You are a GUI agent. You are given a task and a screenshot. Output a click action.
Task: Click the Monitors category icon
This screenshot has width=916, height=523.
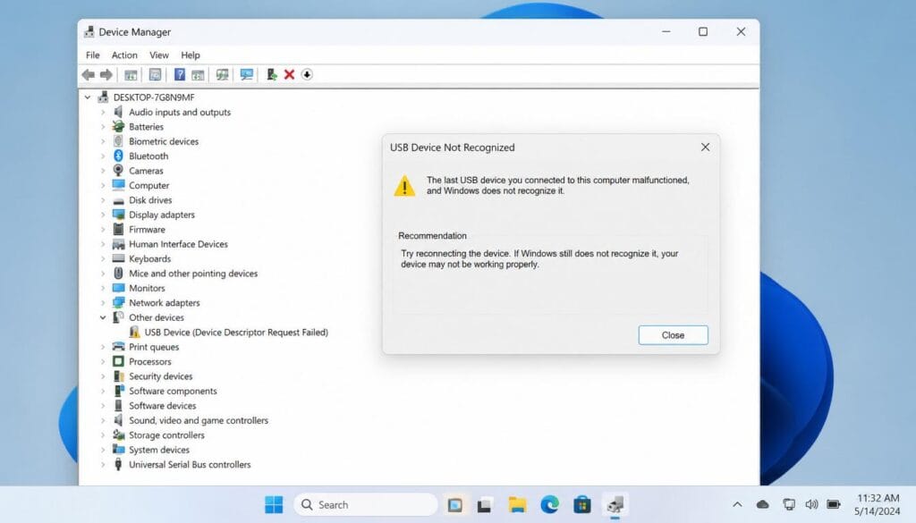coord(119,288)
